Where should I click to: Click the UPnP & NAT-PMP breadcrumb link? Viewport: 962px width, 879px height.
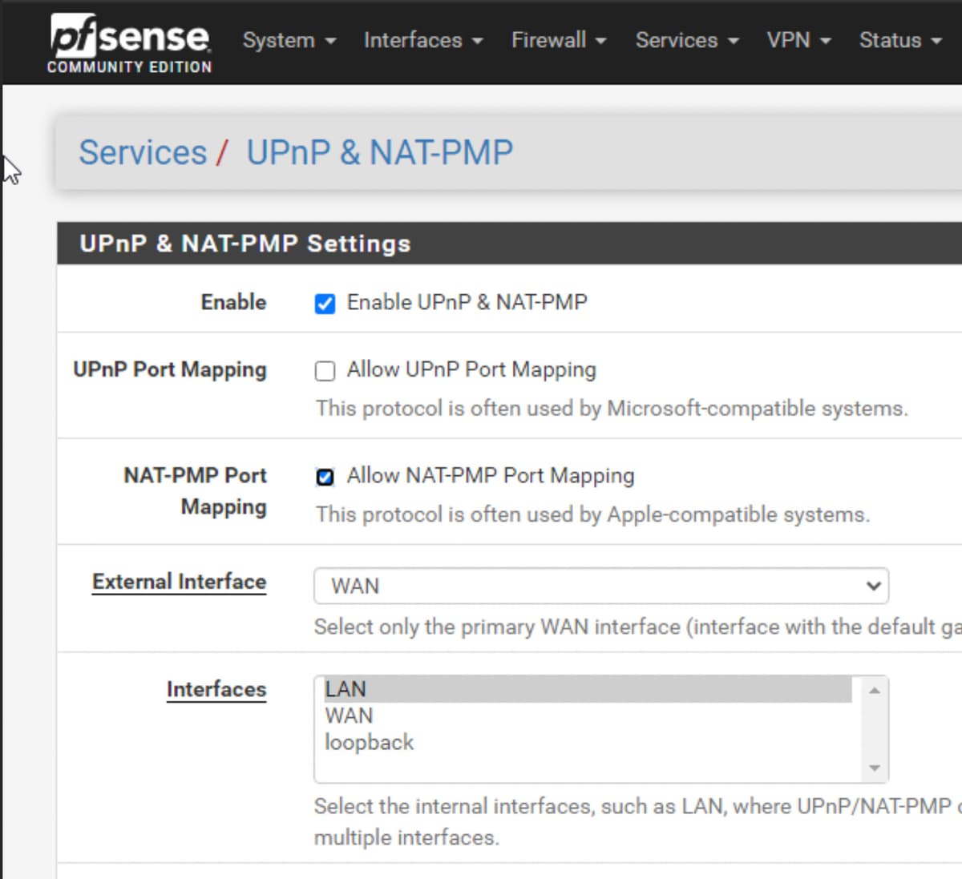pyautogui.click(x=379, y=152)
